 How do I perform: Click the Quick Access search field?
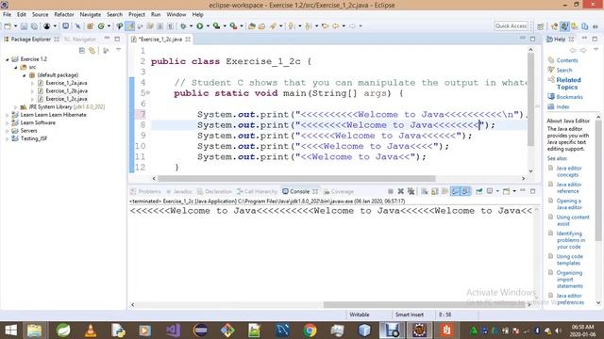511,26
